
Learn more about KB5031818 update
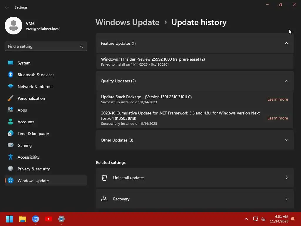pos(277,118)
